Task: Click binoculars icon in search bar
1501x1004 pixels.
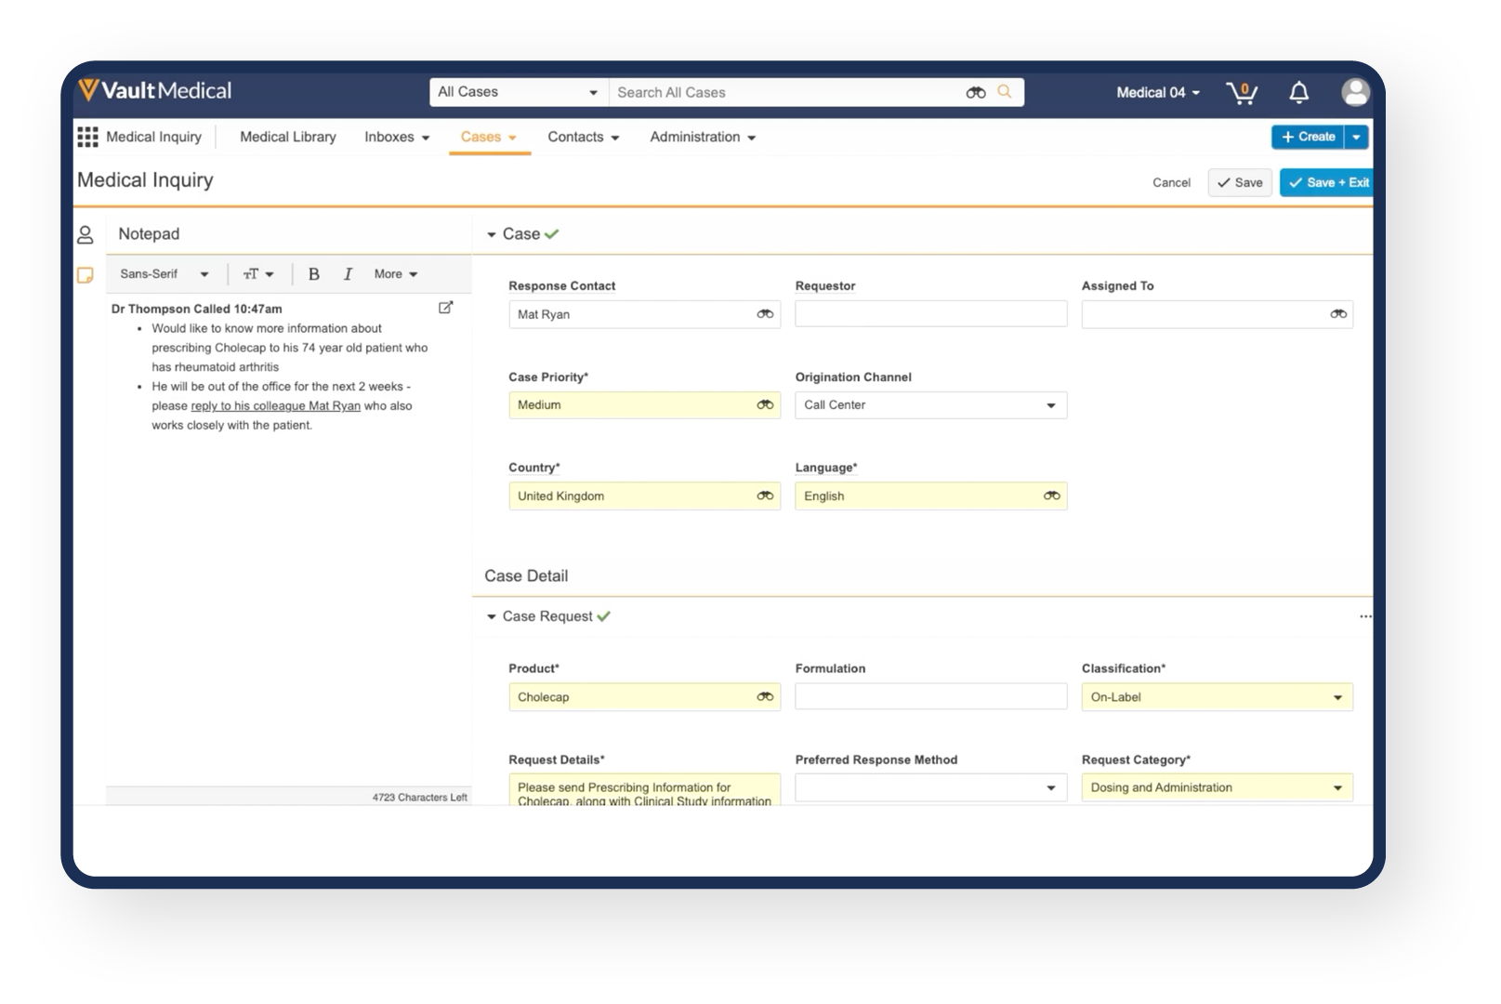Action: (976, 92)
